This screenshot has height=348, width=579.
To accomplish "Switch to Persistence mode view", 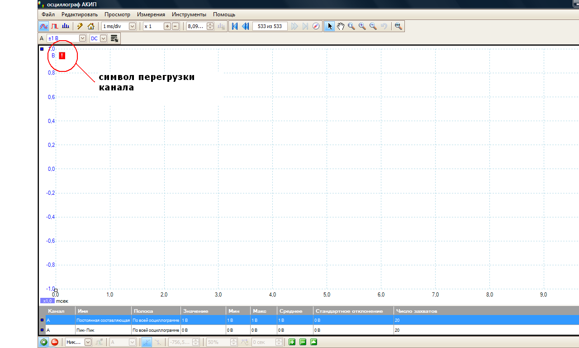I will click(x=55, y=26).
